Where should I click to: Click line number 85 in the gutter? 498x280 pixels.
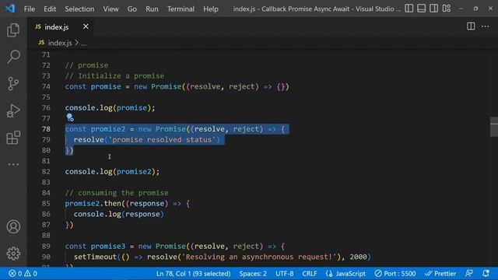[46, 203]
